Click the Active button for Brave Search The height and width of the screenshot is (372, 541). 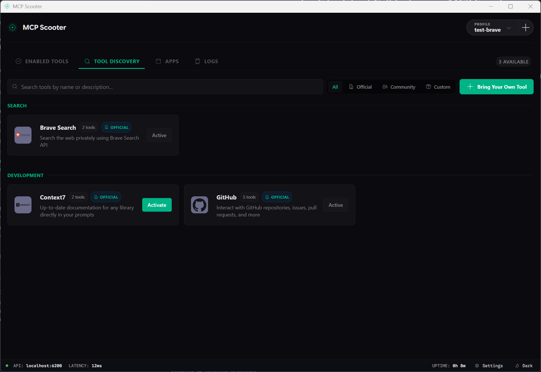click(x=159, y=135)
